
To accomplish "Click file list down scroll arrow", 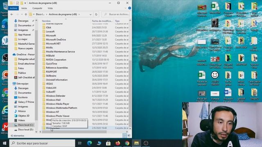I will tap(130, 128).
